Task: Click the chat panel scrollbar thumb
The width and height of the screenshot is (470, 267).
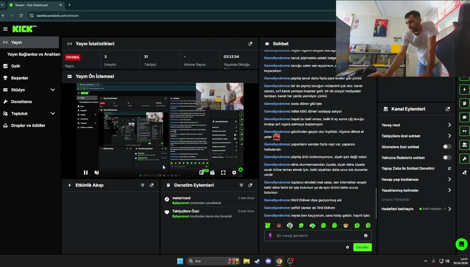Action: pyautogui.click(x=376, y=204)
